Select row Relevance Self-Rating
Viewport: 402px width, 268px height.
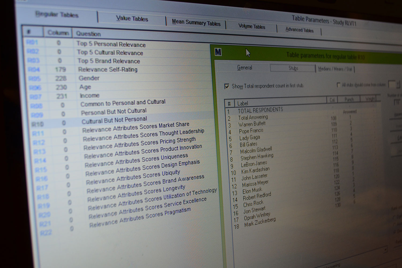click(x=108, y=69)
